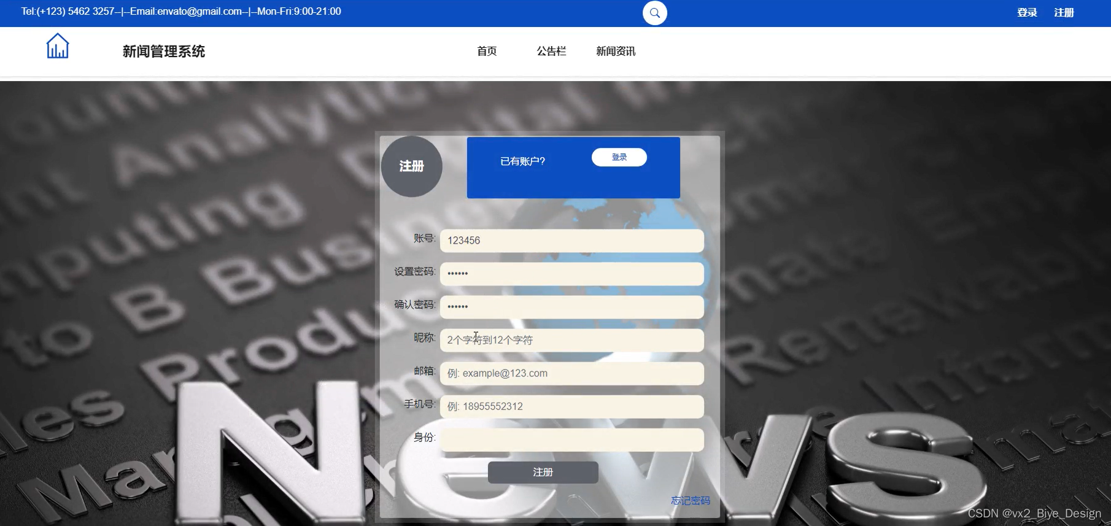Screen dimensions: 1111x526
Task: Submit the form with 注册 button
Action: click(x=543, y=473)
